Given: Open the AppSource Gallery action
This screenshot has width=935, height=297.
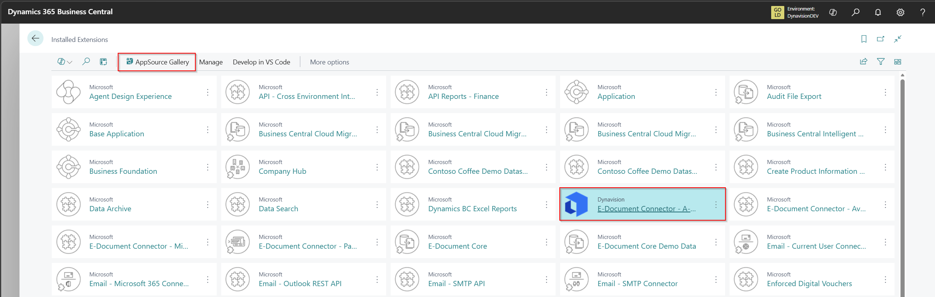Looking at the screenshot, I should tap(157, 62).
